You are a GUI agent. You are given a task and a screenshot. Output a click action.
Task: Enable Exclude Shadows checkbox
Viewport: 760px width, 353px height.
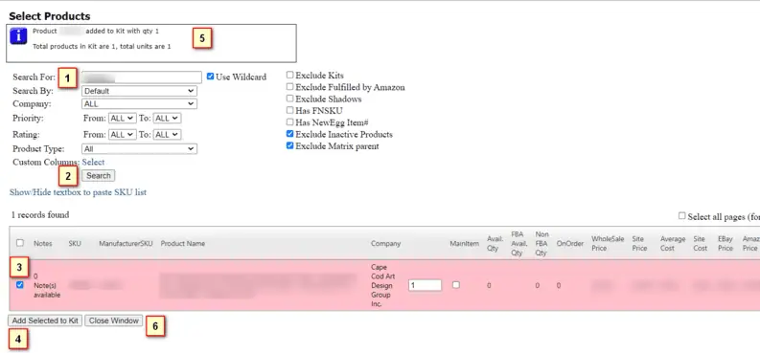(289, 99)
